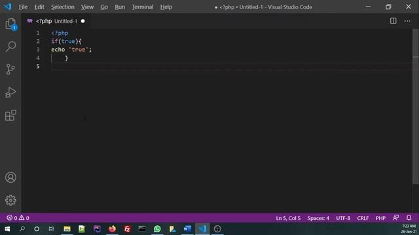This screenshot has height=235, width=419.
Task: Open the Accounts menu icon
Action: pyautogui.click(x=10, y=178)
